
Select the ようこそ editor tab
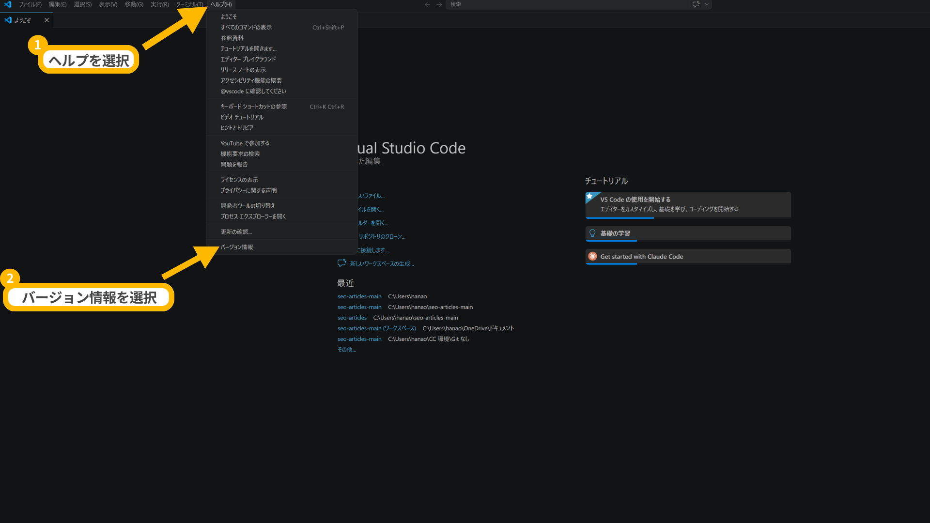[x=27, y=20]
